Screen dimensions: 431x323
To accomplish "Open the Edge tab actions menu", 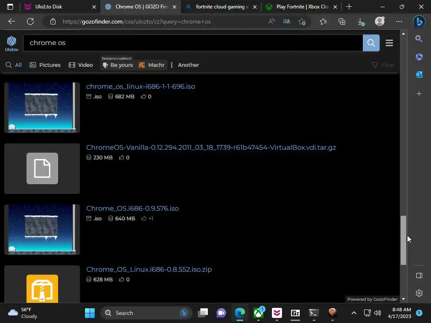I will (10, 7).
